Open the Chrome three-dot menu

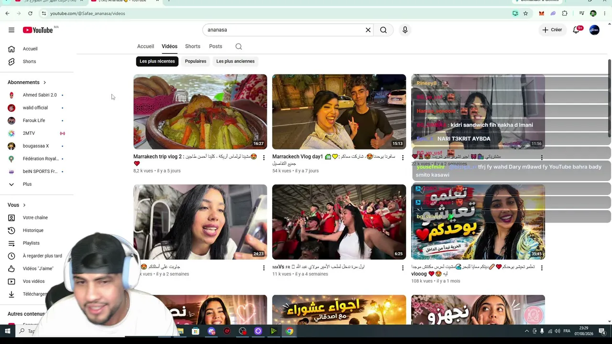click(605, 13)
